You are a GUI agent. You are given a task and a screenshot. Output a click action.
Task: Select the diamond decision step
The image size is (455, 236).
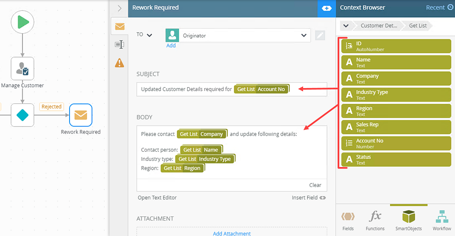23,115
